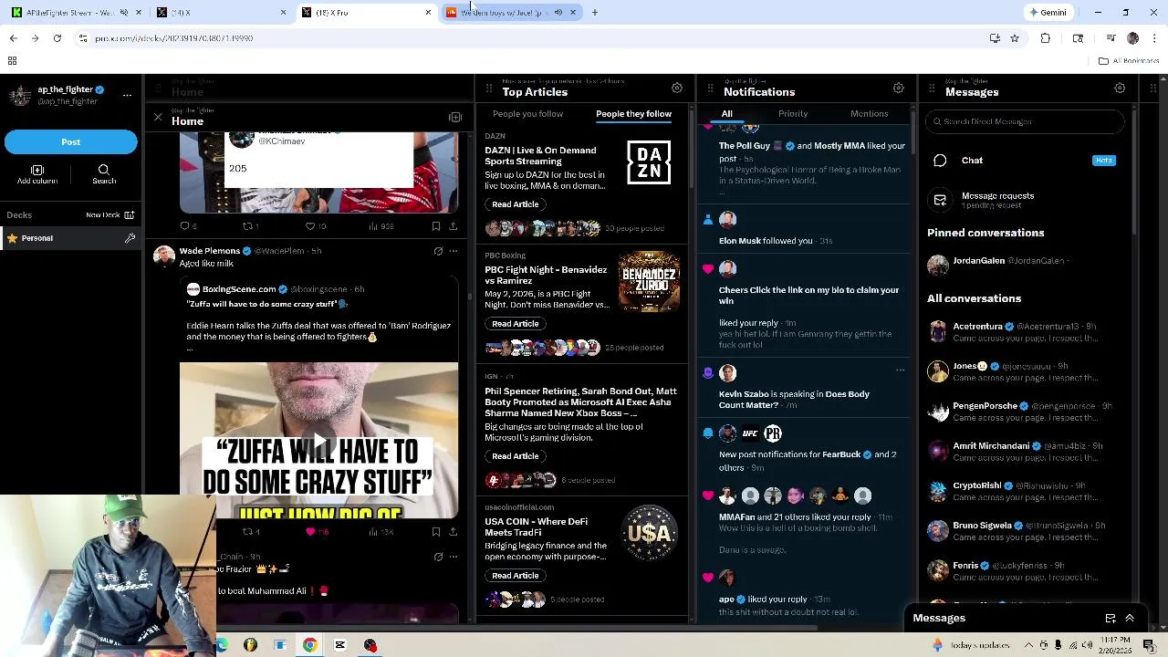Open Notifications column settings gear
This screenshot has height=657, width=1168.
[898, 89]
